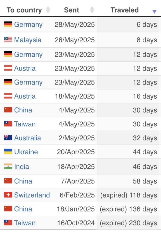Screen dimensions: 161x233
Task: Open the Australia country link
Action: tap(28, 138)
